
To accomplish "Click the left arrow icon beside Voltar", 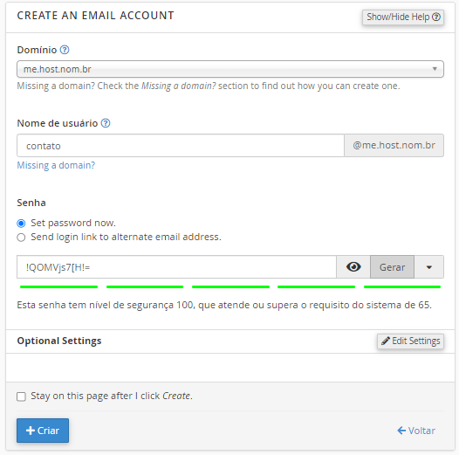I will click(x=401, y=431).
